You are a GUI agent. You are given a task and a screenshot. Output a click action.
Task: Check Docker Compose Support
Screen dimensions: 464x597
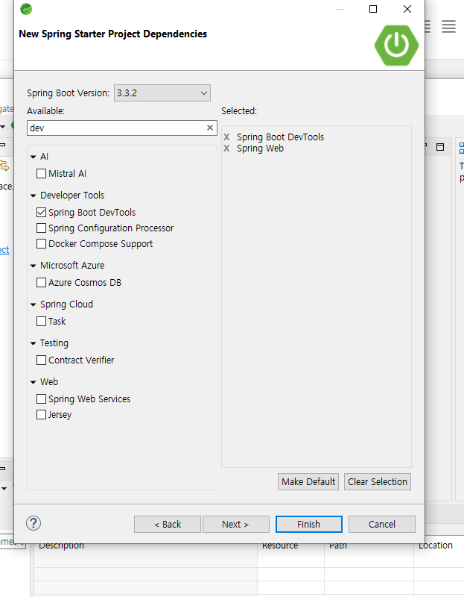(x=41, y=244)
